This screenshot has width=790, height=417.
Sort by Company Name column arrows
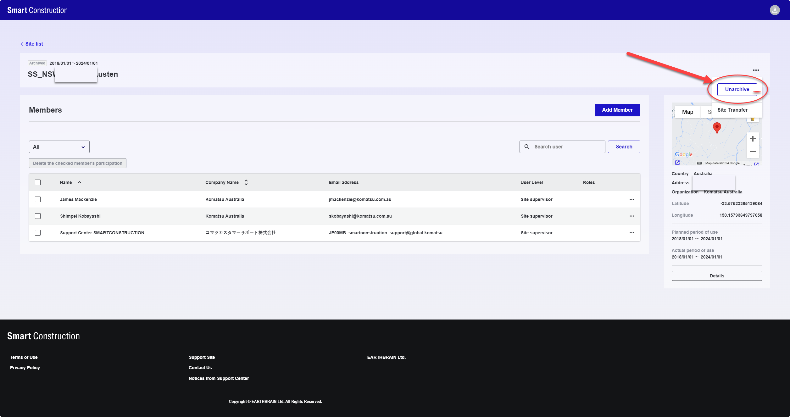[x=246, y=182]
